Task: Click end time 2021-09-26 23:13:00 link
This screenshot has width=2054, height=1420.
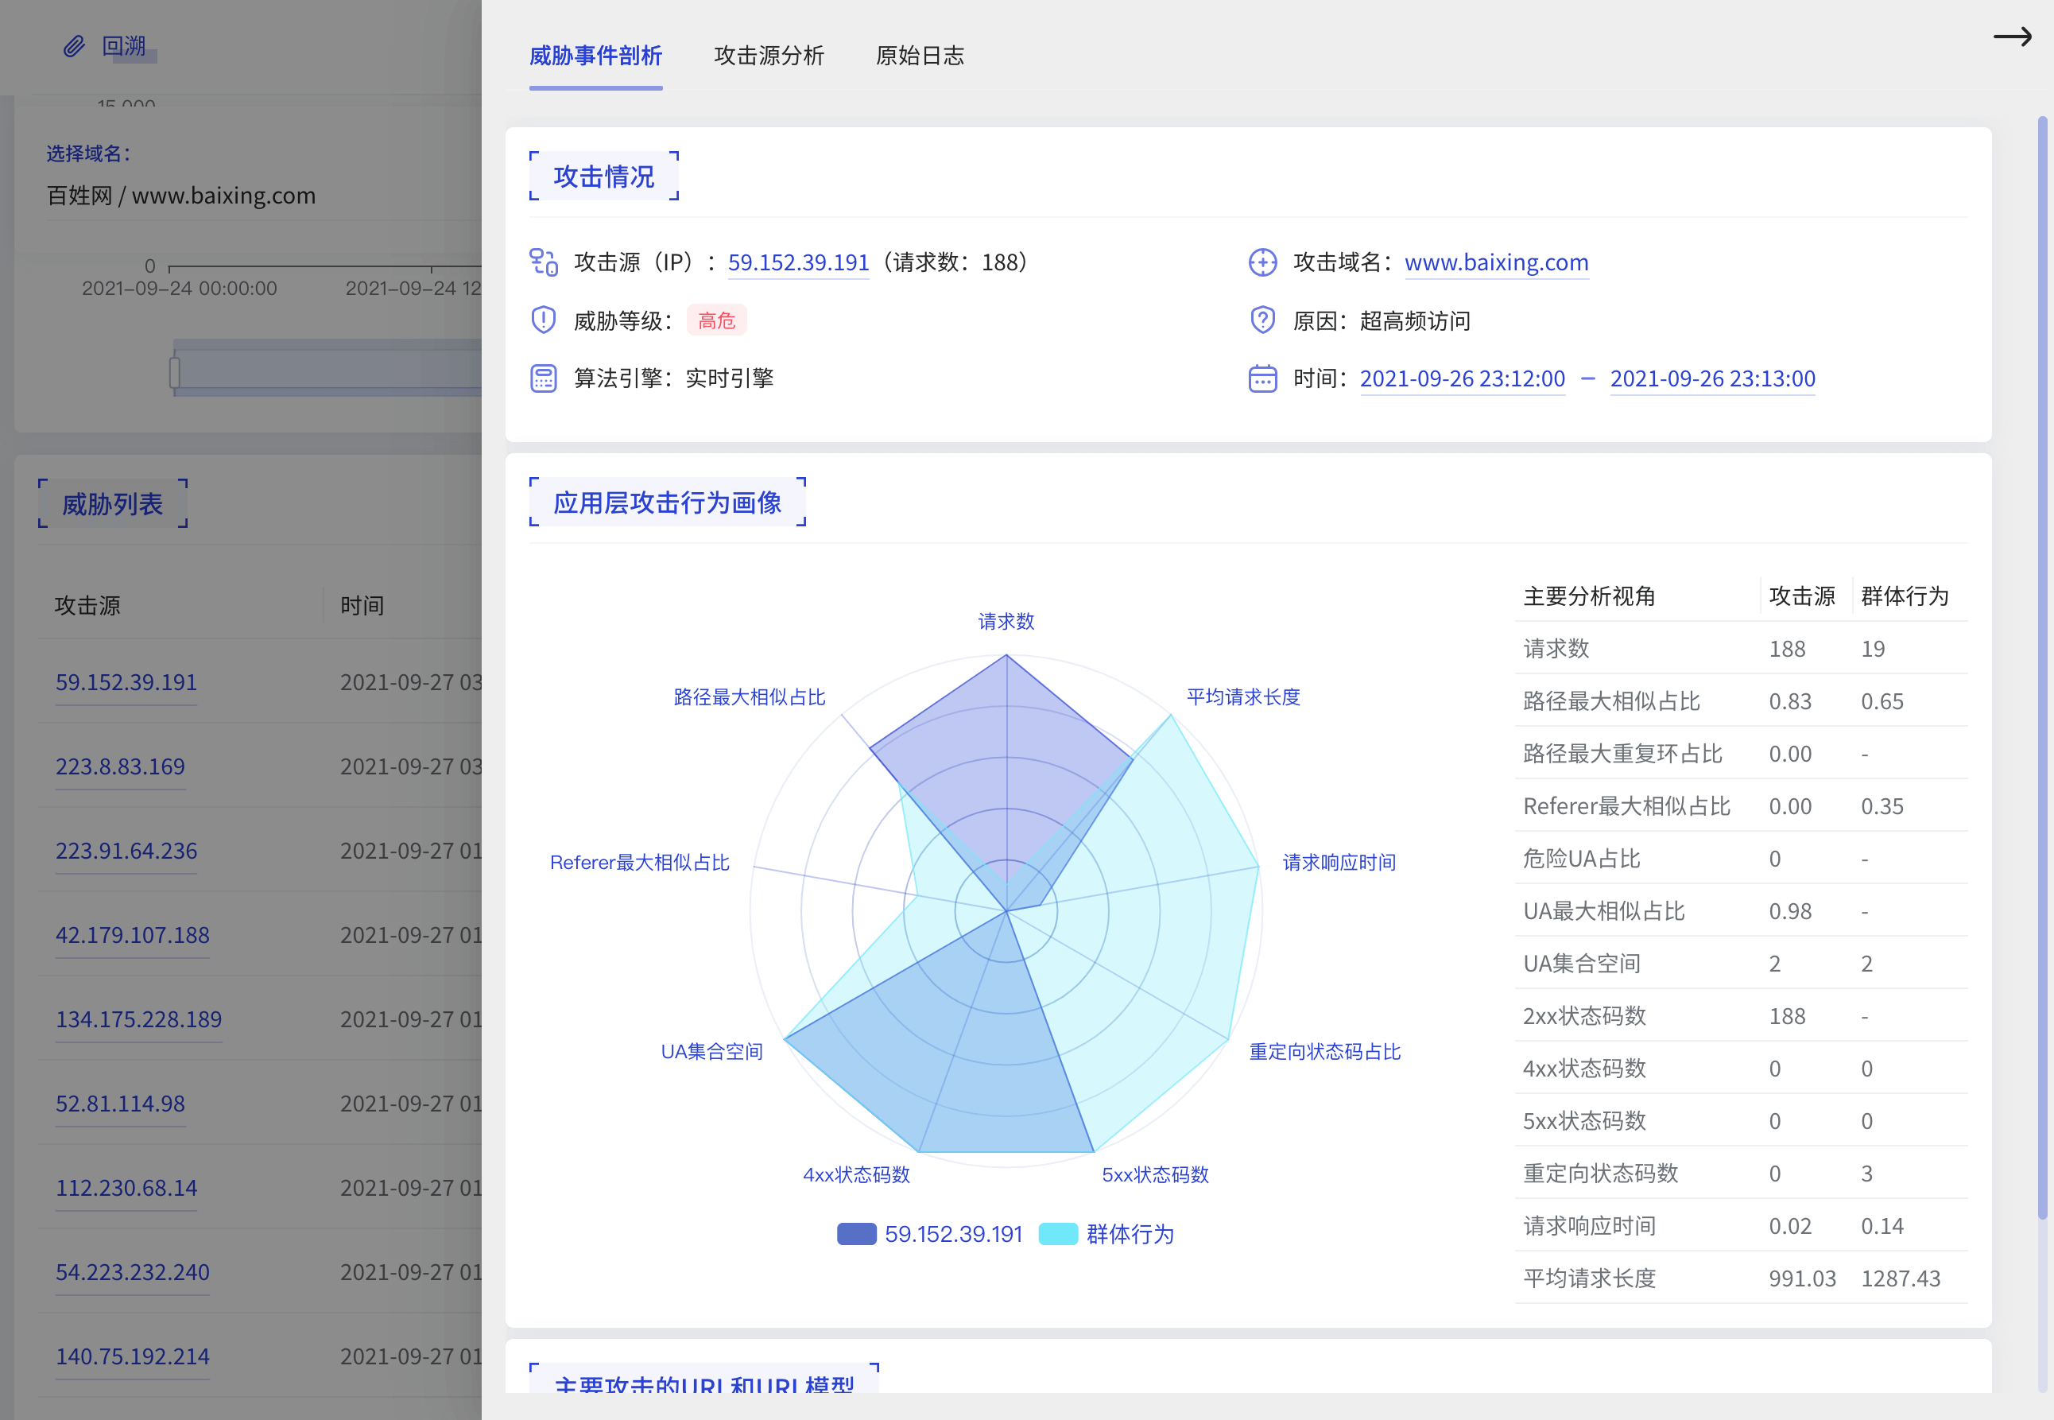Action: click(x=1711, y=378)
